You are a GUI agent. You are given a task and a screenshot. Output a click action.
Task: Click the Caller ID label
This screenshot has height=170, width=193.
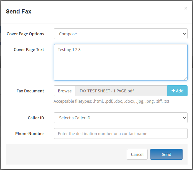coord(36,118)
